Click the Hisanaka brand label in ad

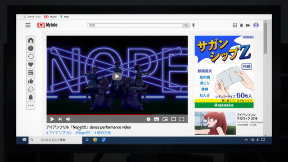pyautogui.click(x=224, y=105)
